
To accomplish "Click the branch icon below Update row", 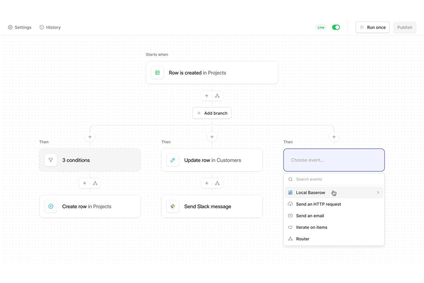I will 217,183.
